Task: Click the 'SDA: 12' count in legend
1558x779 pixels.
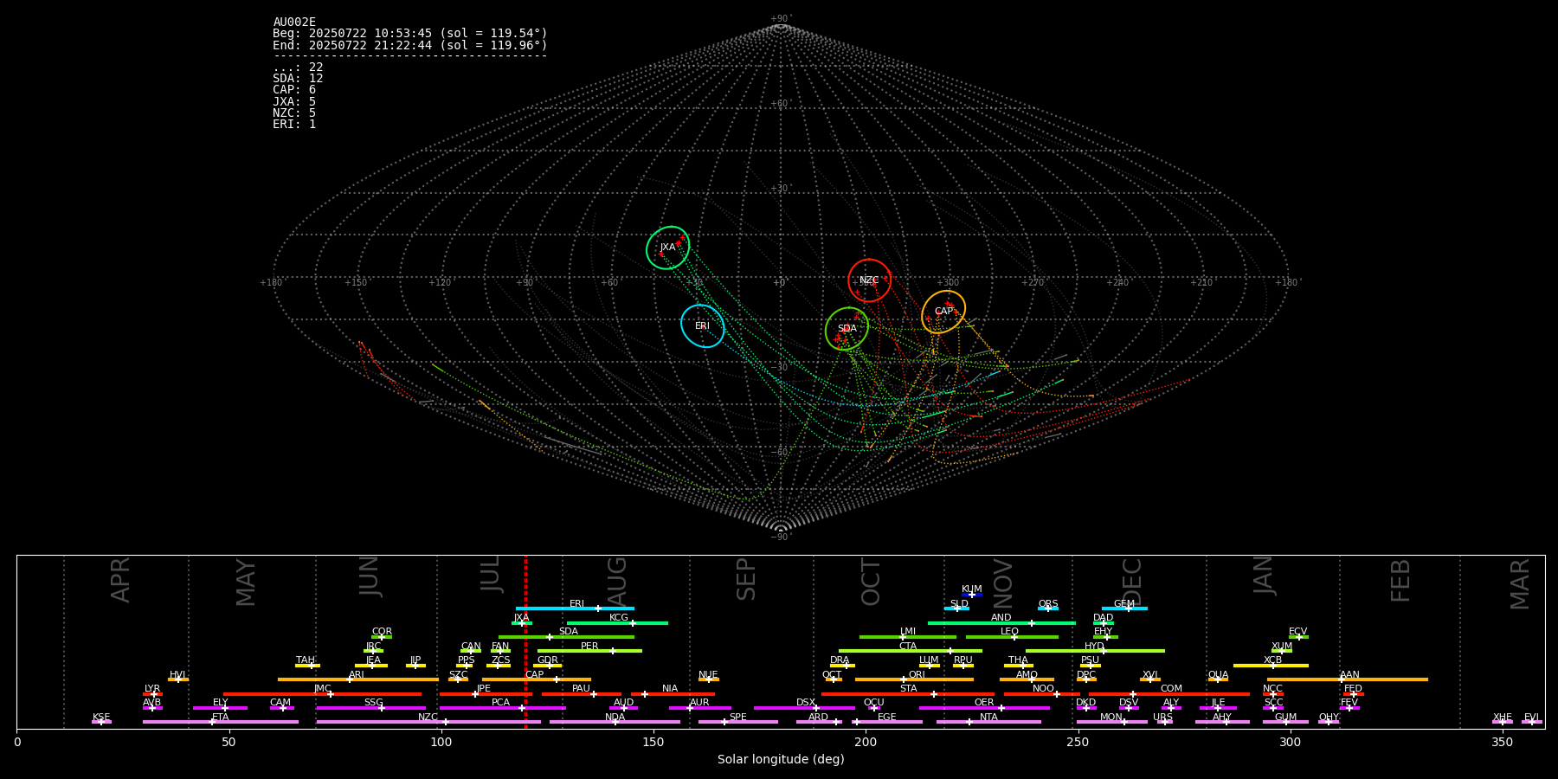Action: tap(298, 79)
